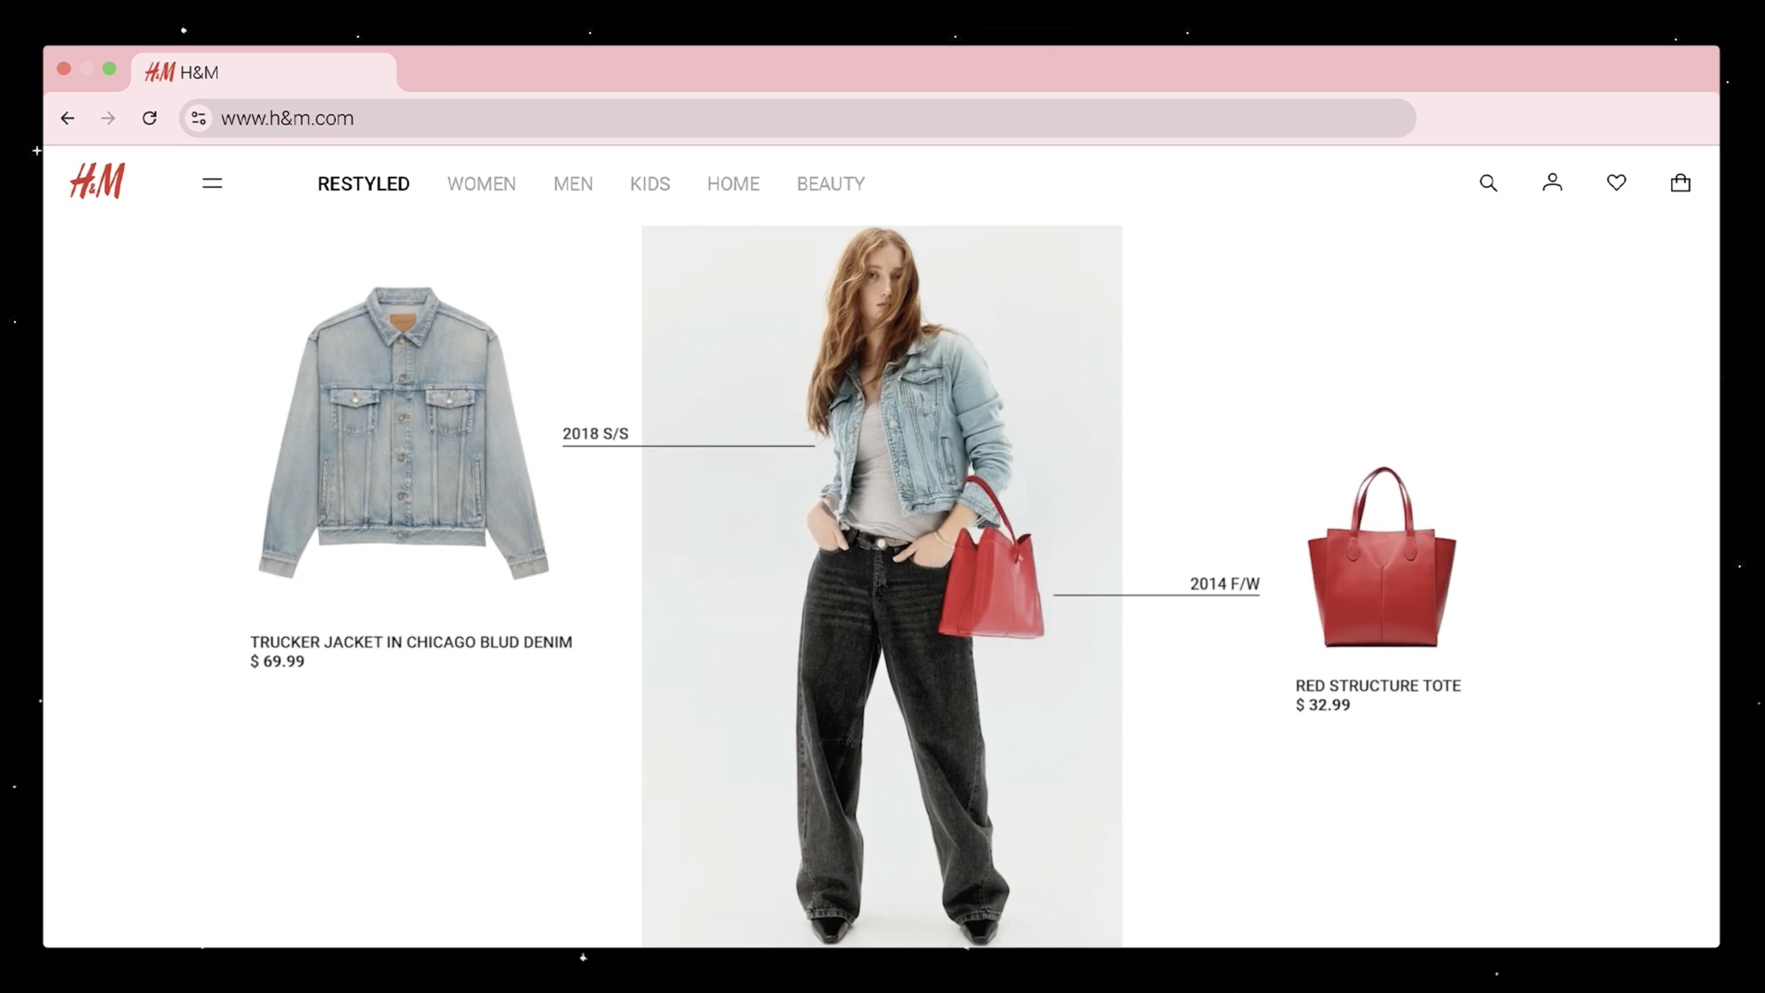Open the WOMEN category
The image size is (1765, 993).
pyautogui.click(x=481, y=184)
